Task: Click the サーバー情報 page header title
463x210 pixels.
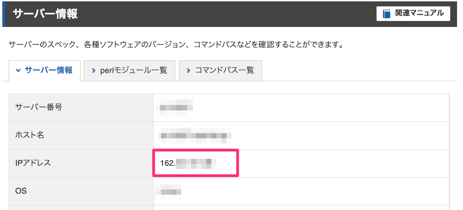Action: tap(45, 14)
